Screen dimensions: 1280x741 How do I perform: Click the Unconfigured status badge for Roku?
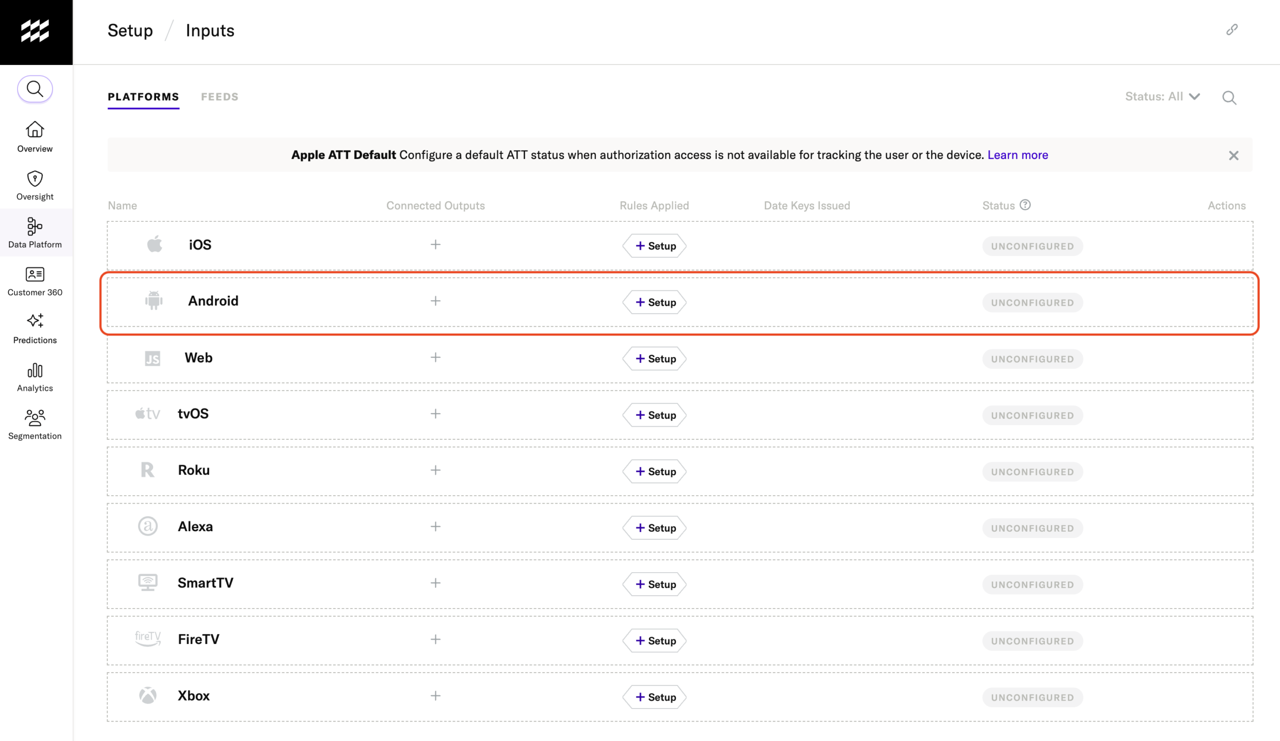[x=1032, y=472]
